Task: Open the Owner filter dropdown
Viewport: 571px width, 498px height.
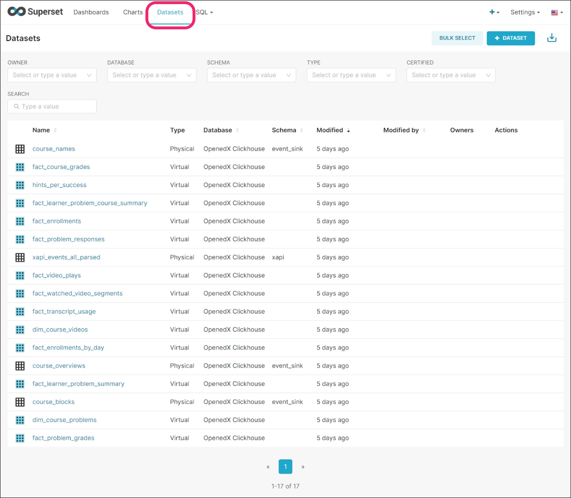Action: coord(52,75)
